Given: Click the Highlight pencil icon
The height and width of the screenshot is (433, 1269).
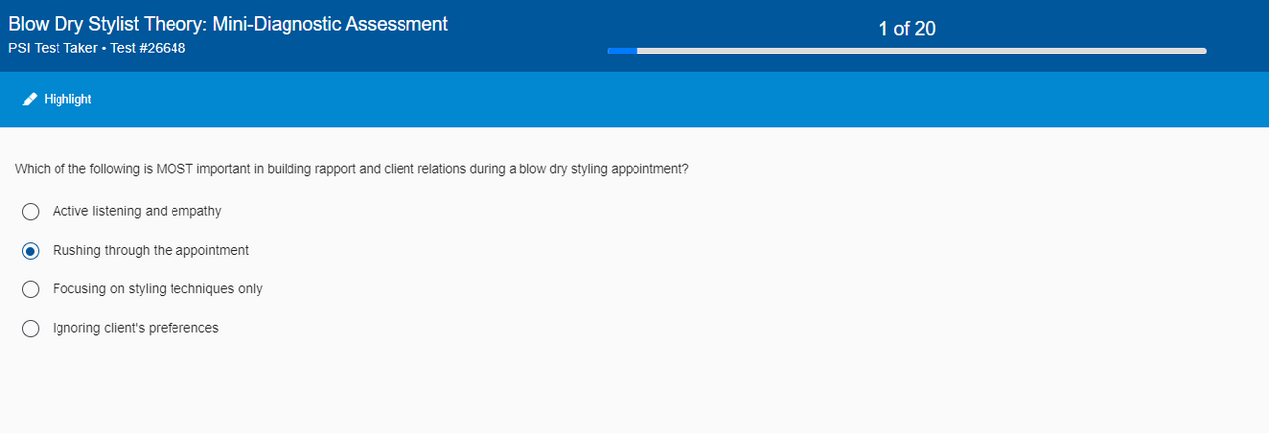Looking at the screenshot, I should (30, 99).
